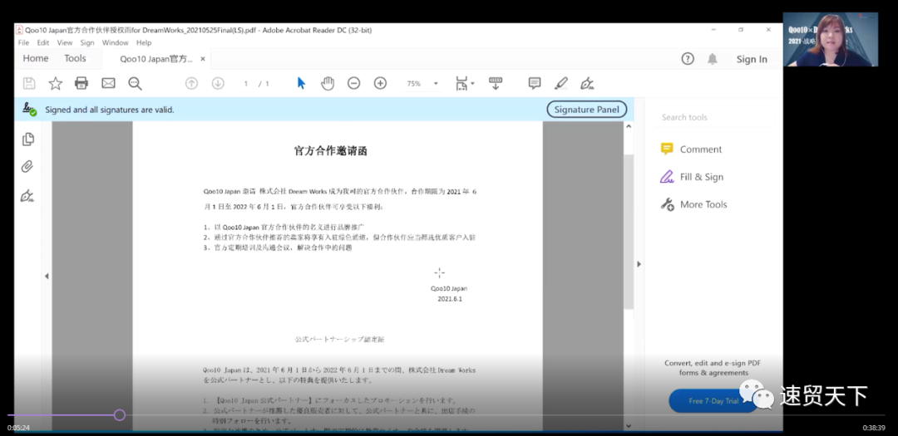Screen dimensions: 898x436
Task: Click the Free 7-Day Trial button
Action: (x=713, y=401)
